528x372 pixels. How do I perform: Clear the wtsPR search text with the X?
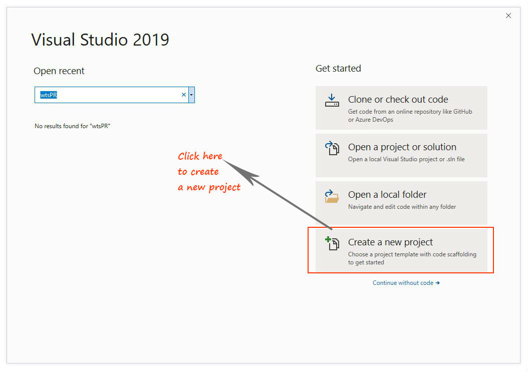(x=183, y=95)
